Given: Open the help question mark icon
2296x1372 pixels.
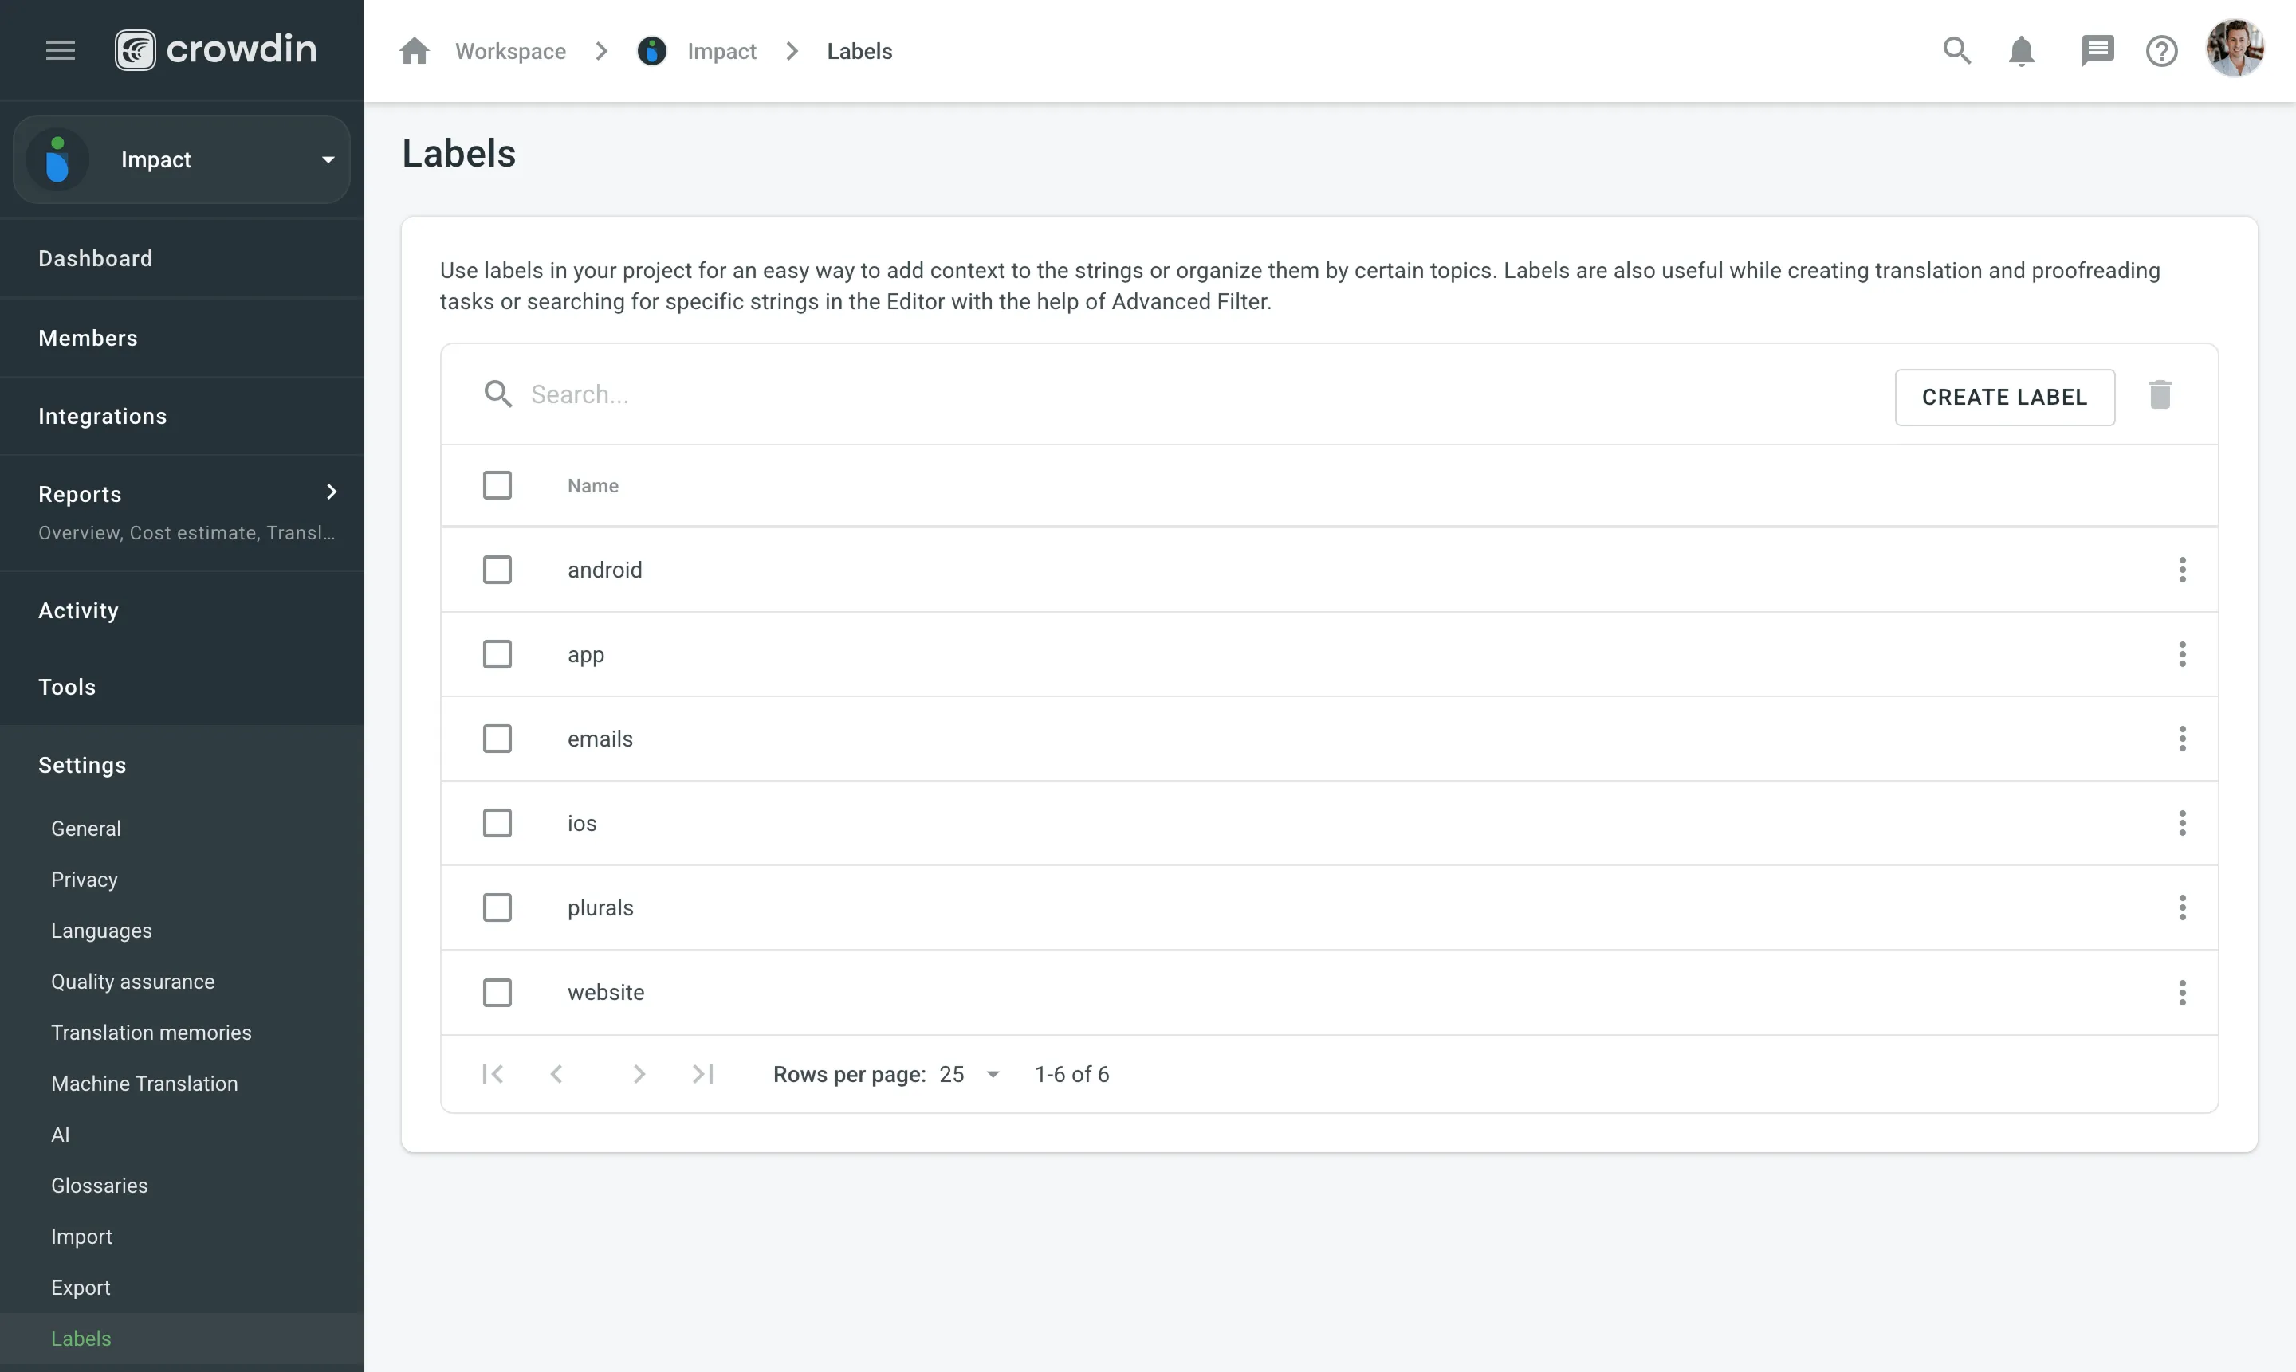Looking at the screenshot, I should (2162, 51).
